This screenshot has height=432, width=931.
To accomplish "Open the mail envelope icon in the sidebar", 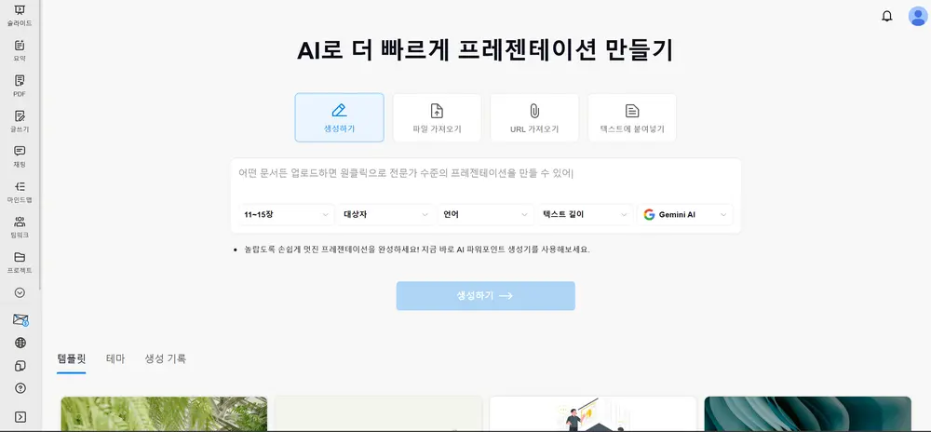I will (x=20, y=320).
